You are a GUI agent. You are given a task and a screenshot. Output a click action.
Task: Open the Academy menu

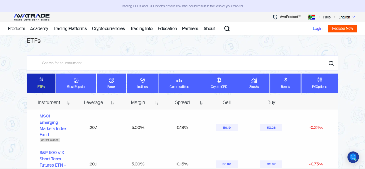tap(39, 28)
